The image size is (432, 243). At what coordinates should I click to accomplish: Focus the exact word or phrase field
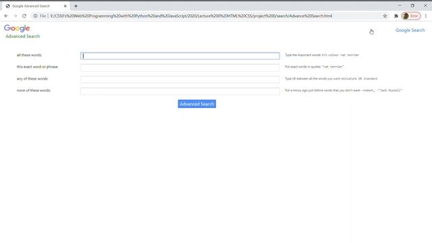[180, 67]
